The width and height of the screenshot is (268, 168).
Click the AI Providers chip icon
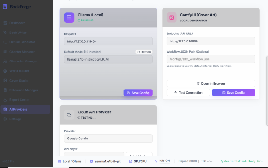click(5, 109)
